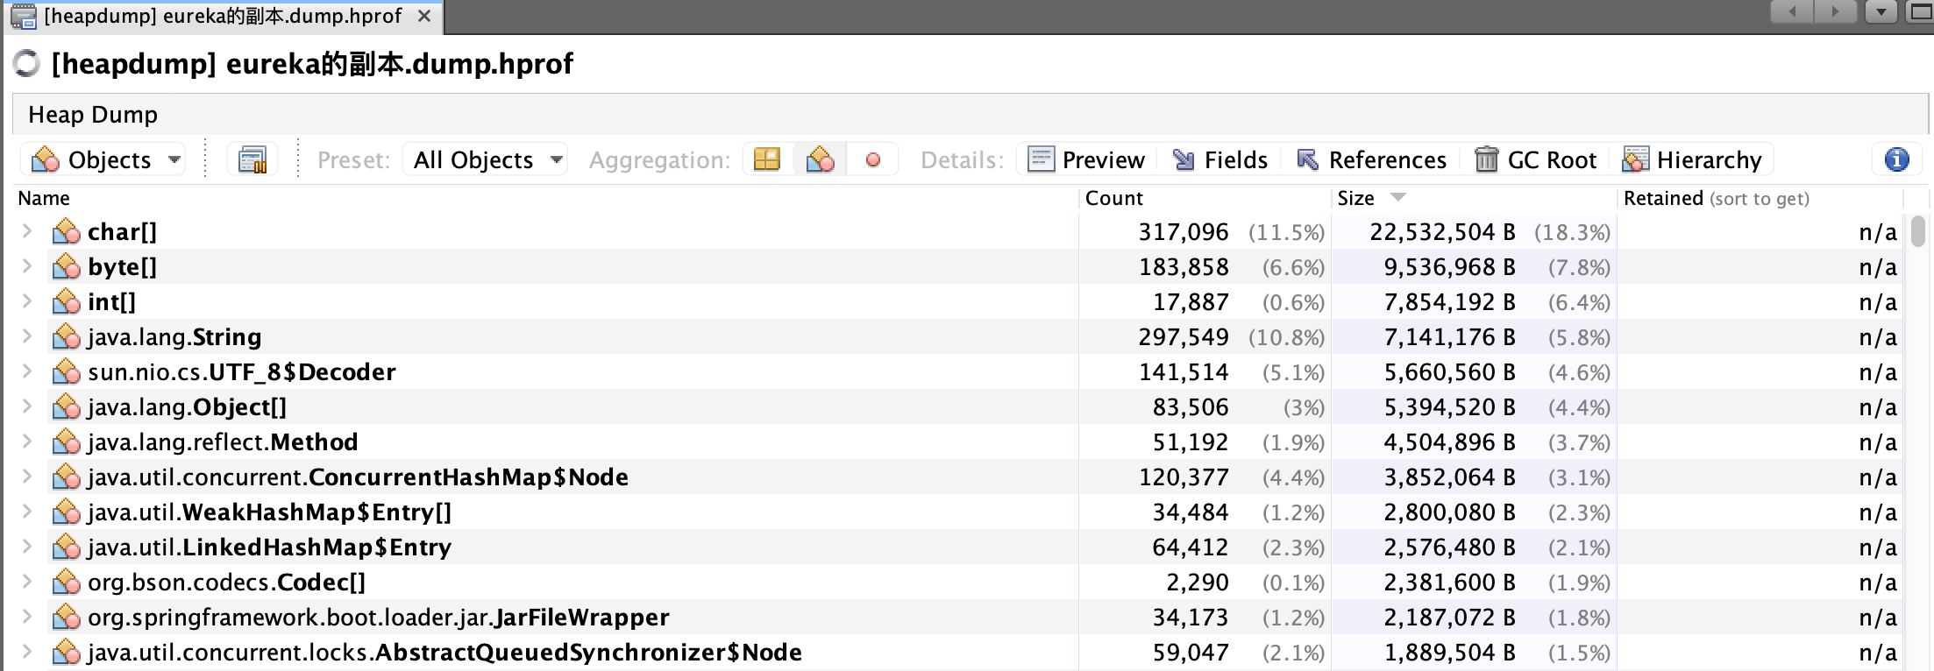Toggle the References details view
This screenshot has height=671, width=1934.
click(x=1372, y=160)
